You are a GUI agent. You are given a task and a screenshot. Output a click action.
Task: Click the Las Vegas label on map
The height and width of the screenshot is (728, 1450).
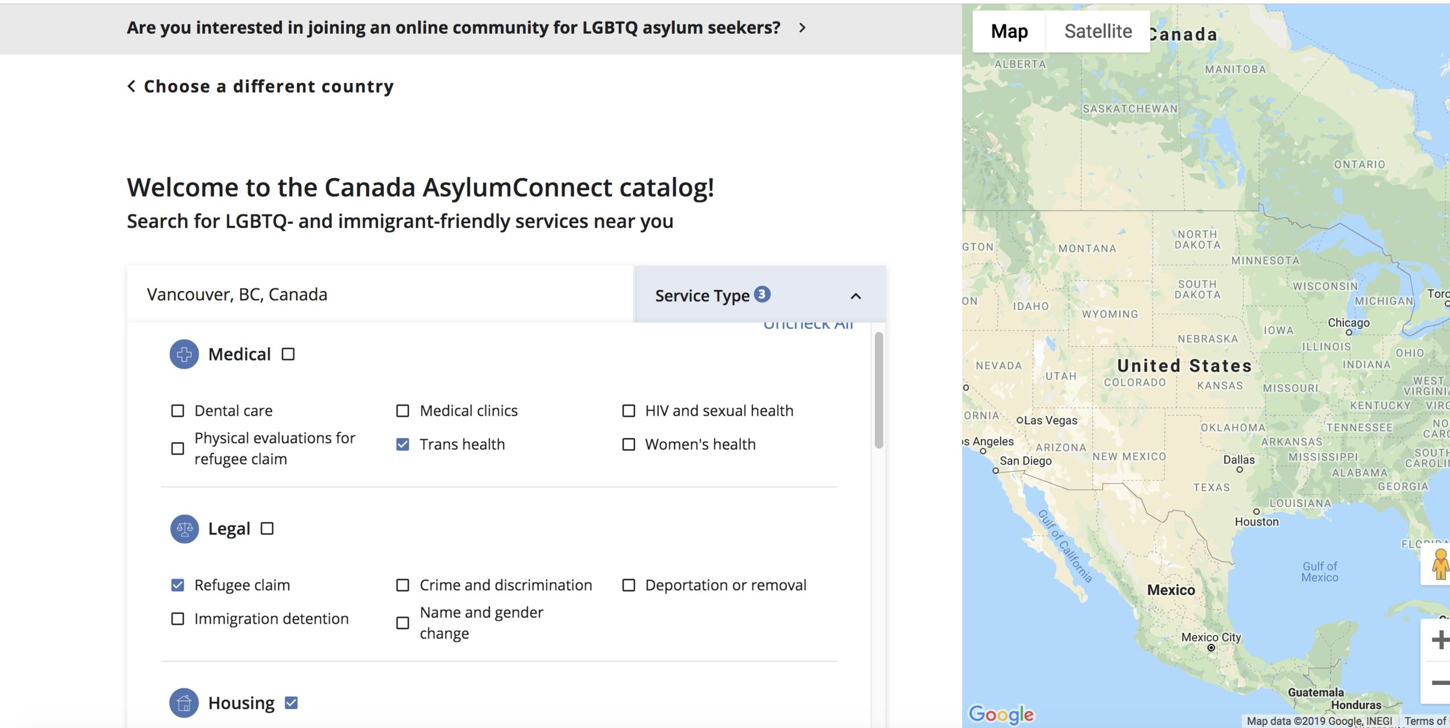[1050, 420]
